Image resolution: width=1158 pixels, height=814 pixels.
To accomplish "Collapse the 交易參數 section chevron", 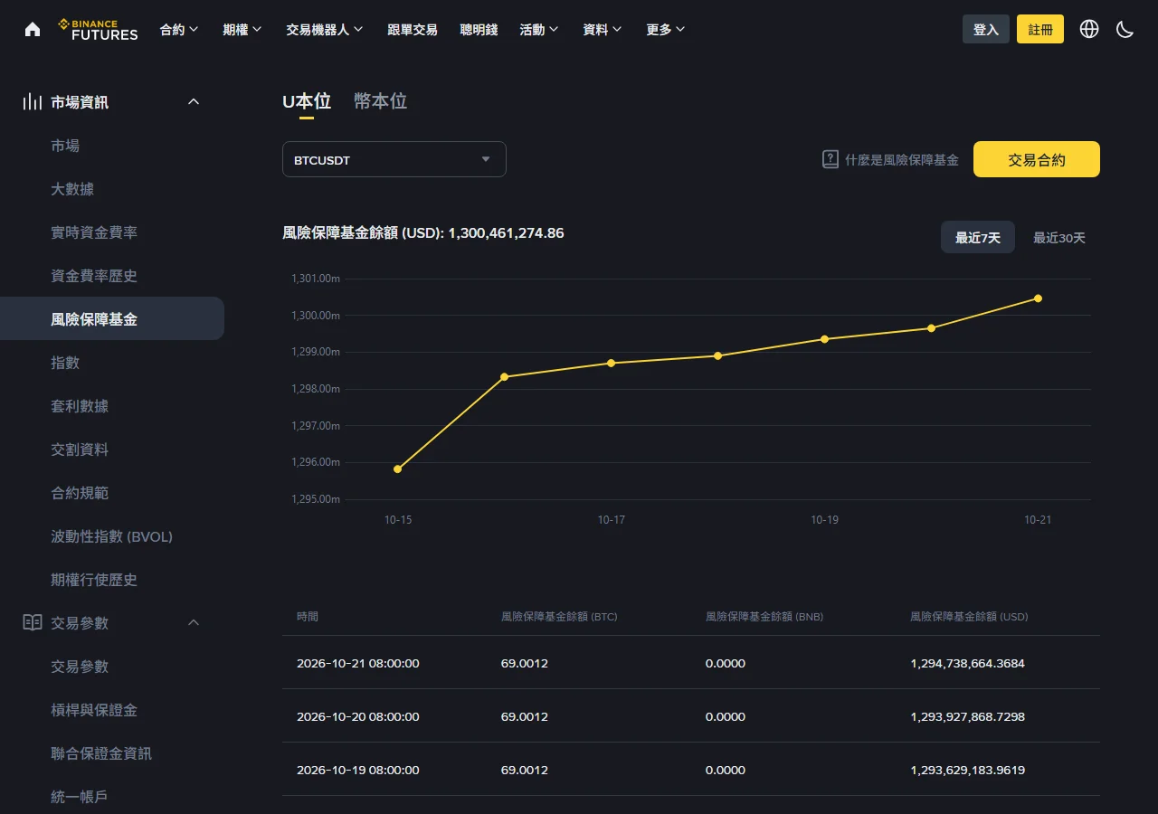I will point(194,622).
